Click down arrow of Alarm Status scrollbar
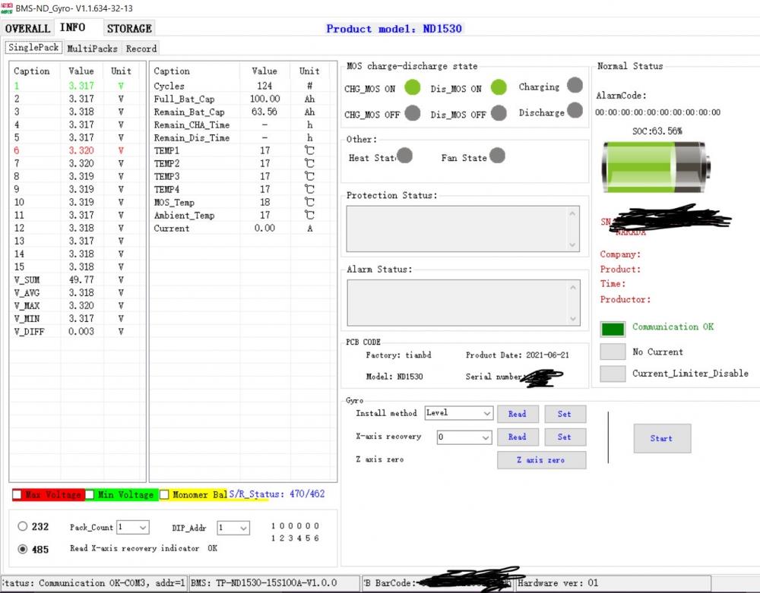The image size is (760, 593). pos(573,319)
